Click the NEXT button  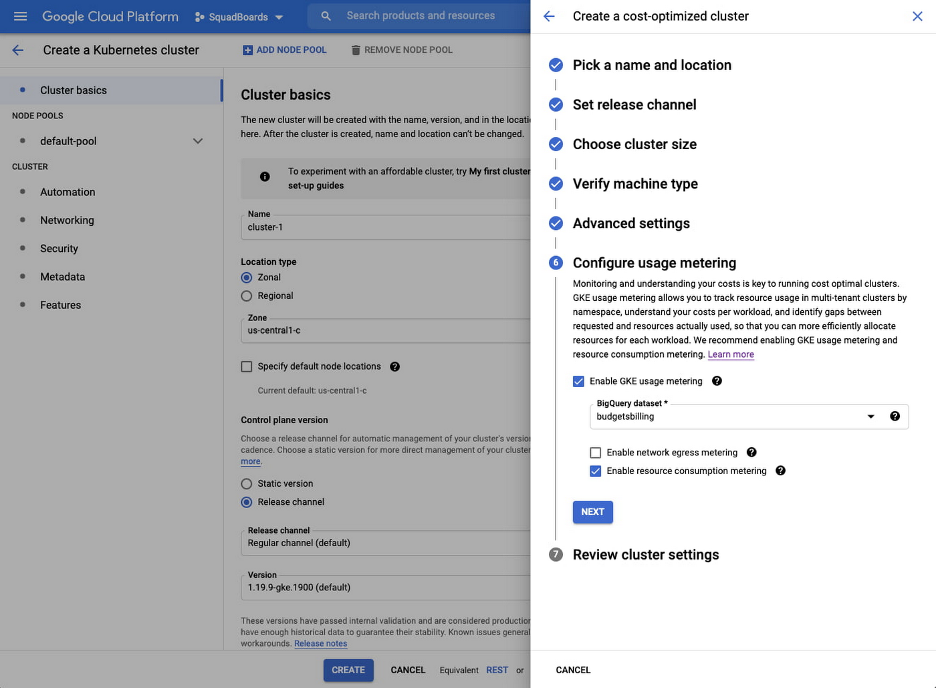[x=593, y=512]
